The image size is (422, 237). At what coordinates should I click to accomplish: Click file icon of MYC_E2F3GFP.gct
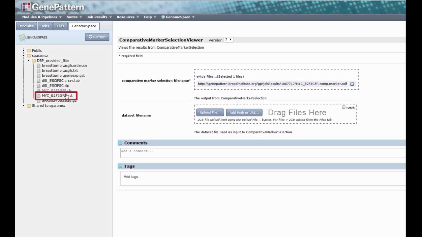tap(39, 95)
